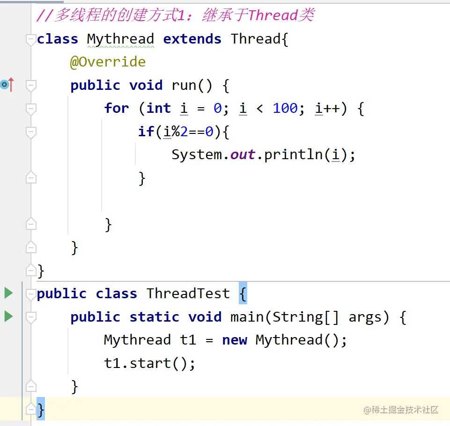Screen dimensions: 450x426
Task: Click the @Override annotation
Action: tap(108, 62)
